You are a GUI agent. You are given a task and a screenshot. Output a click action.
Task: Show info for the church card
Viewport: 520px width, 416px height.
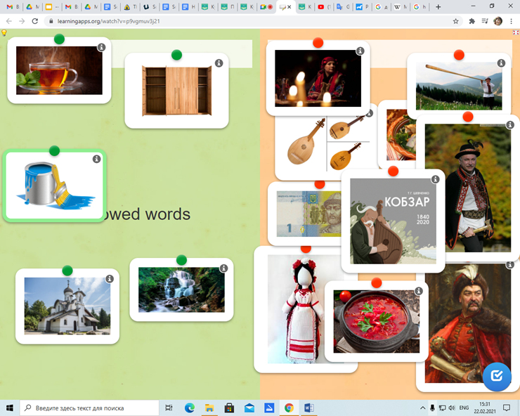coord(110,279)
